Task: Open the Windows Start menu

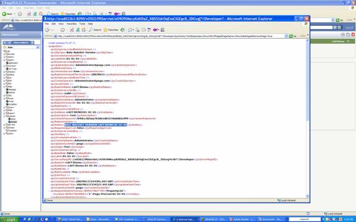Action: [x=9, y=220]
